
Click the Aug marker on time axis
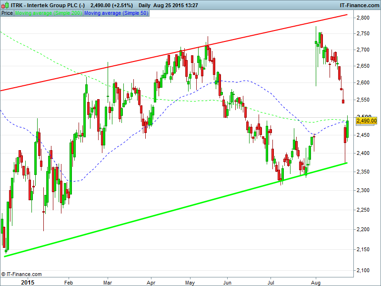pos(316,281)
